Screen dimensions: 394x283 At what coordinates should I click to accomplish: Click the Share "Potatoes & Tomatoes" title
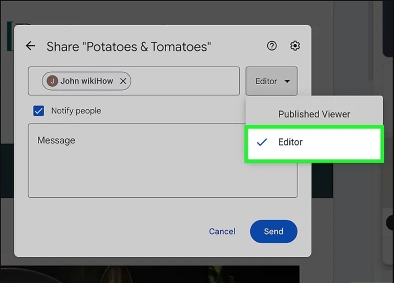coord(129,47)
